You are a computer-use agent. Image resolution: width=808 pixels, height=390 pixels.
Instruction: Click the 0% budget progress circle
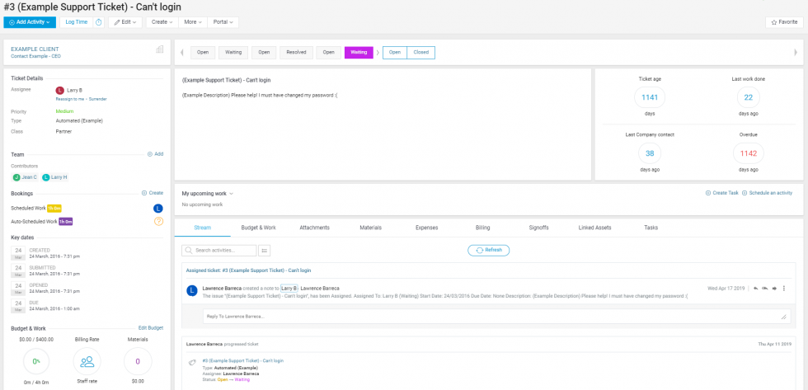point(36,362)
